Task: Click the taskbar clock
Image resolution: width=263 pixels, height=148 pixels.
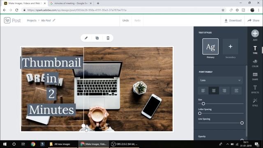Action: [x=246, y=144]
